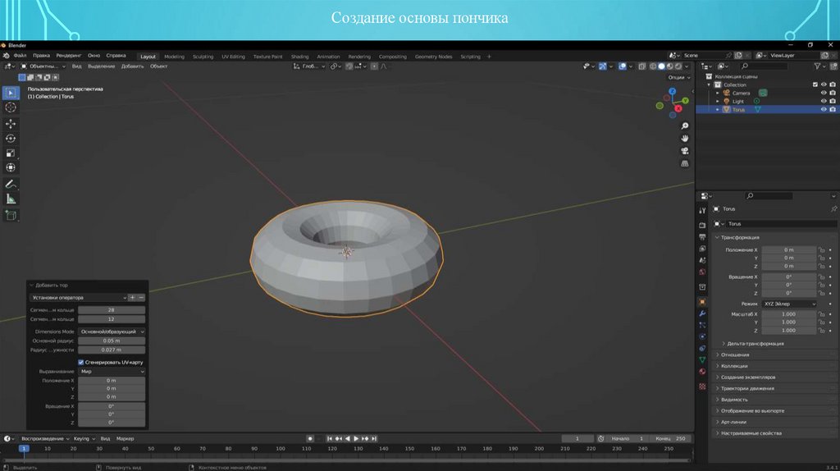This screenshot has height=471, width=840.
Task: Click the zoom magnifier icon in viewport
Action: coord(685,126)
